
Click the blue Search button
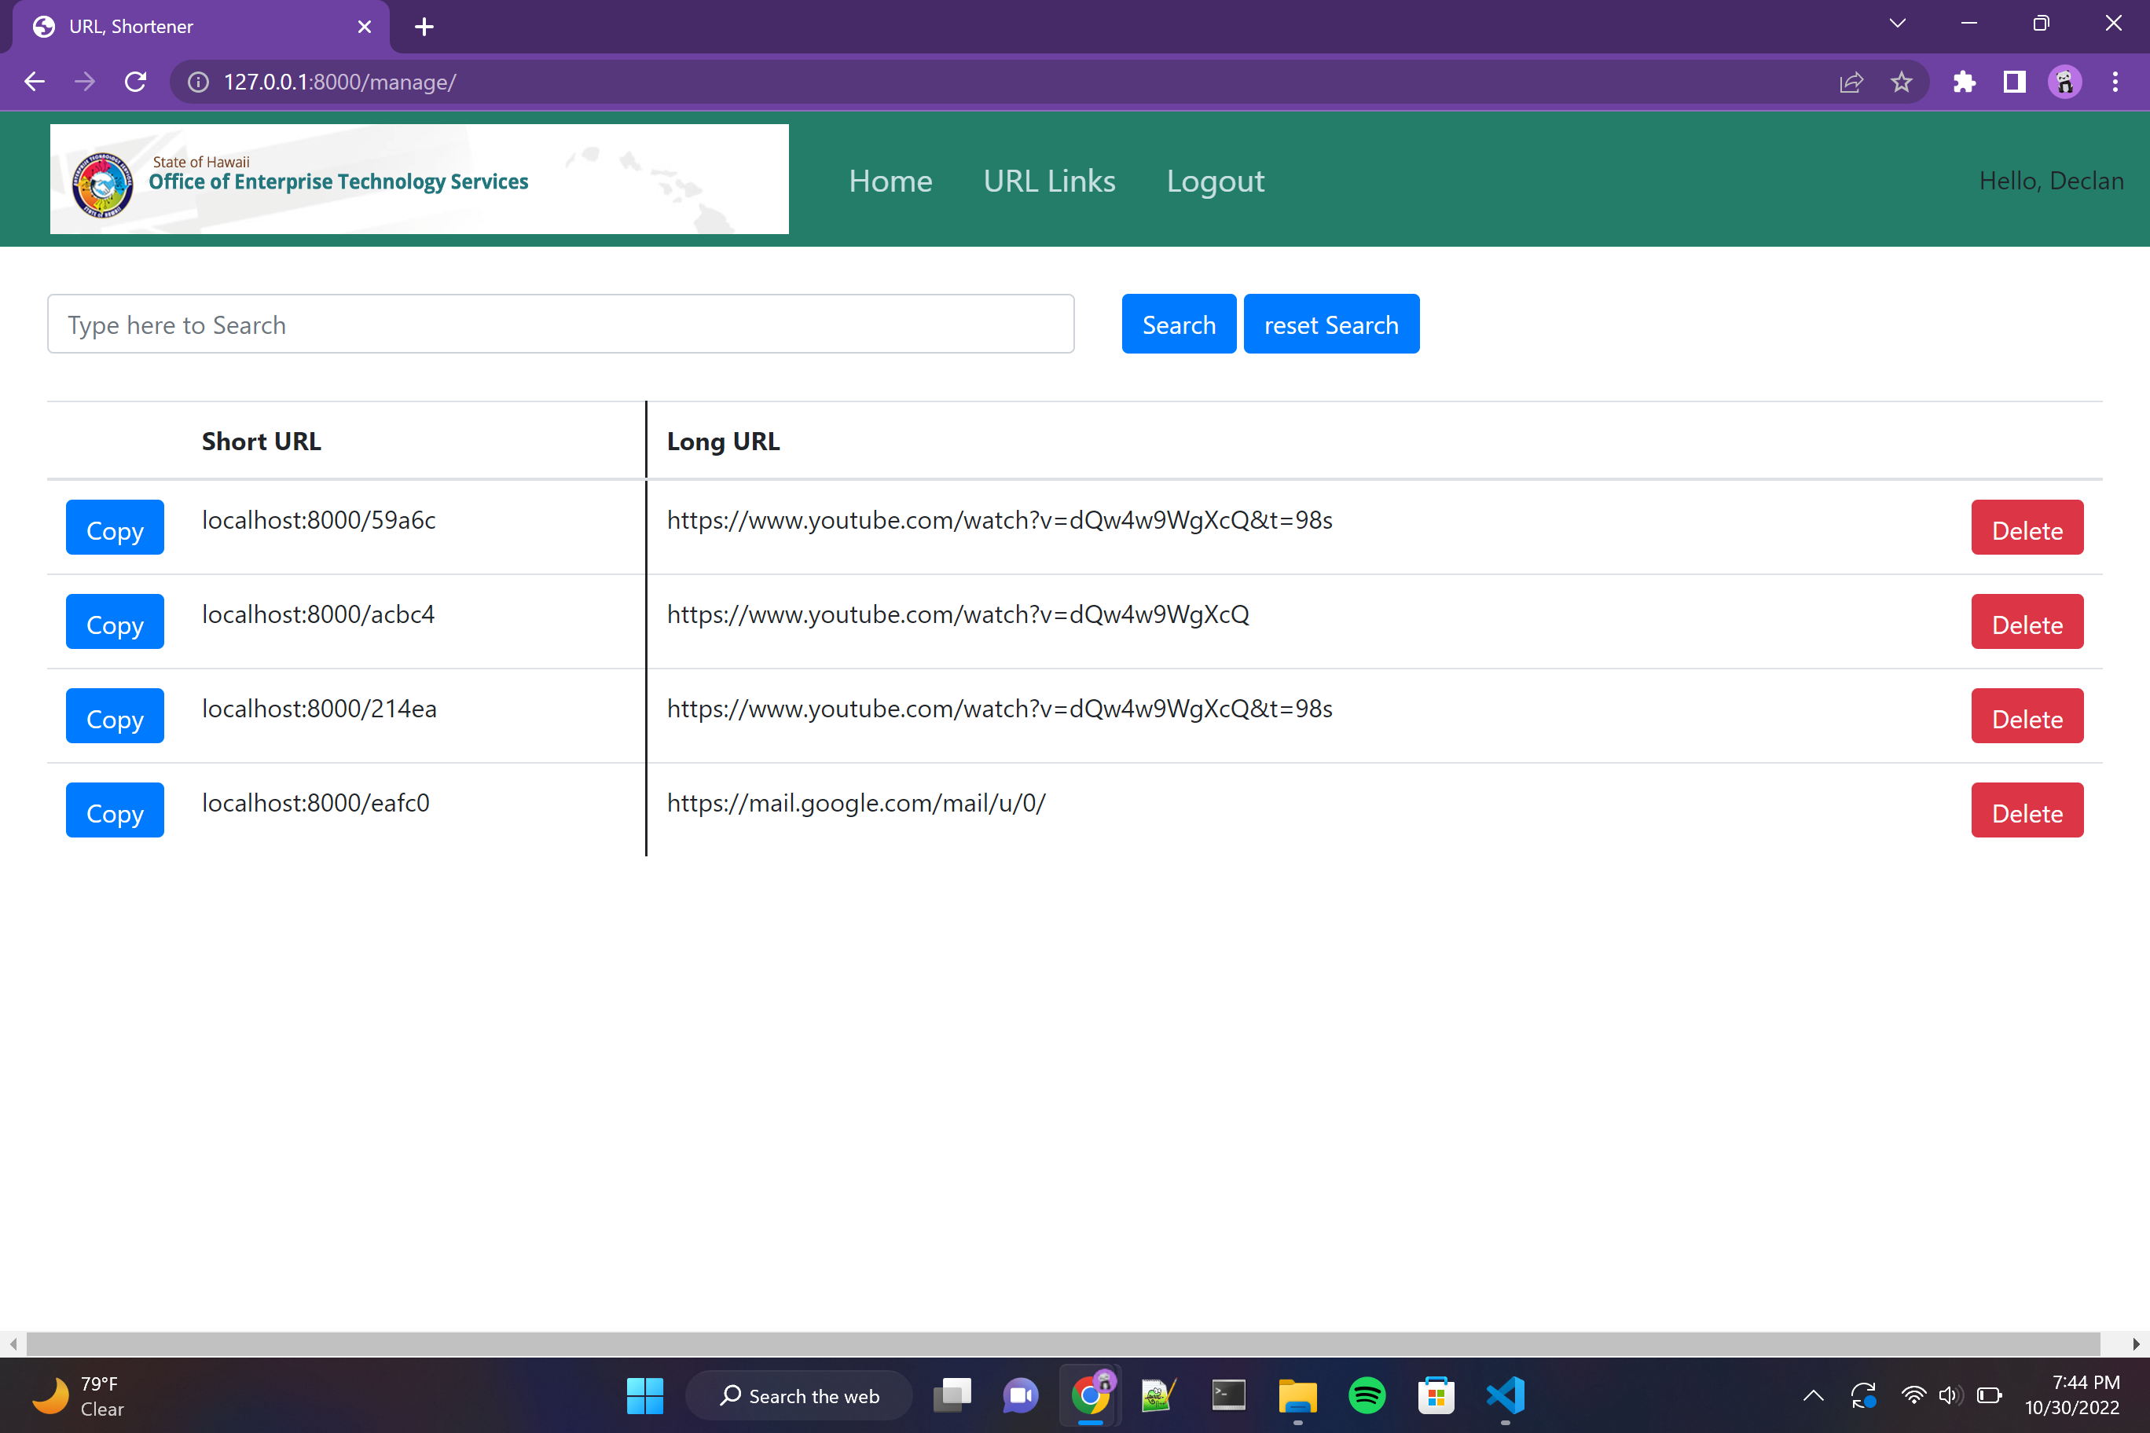coord(1178,324)
